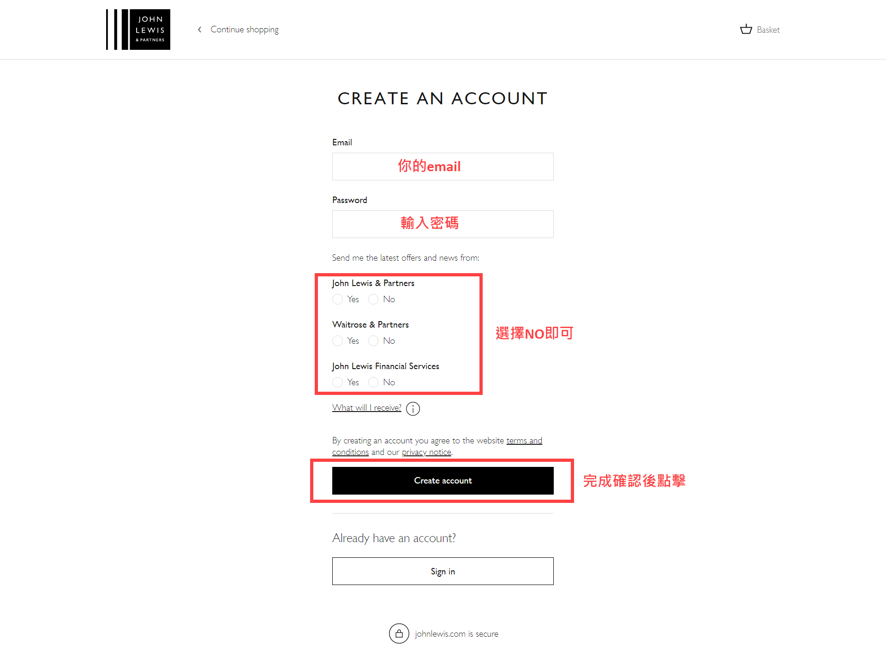Click the Continue shopping link
This screenshot has height=657, width=886.
tap(245, 30)
